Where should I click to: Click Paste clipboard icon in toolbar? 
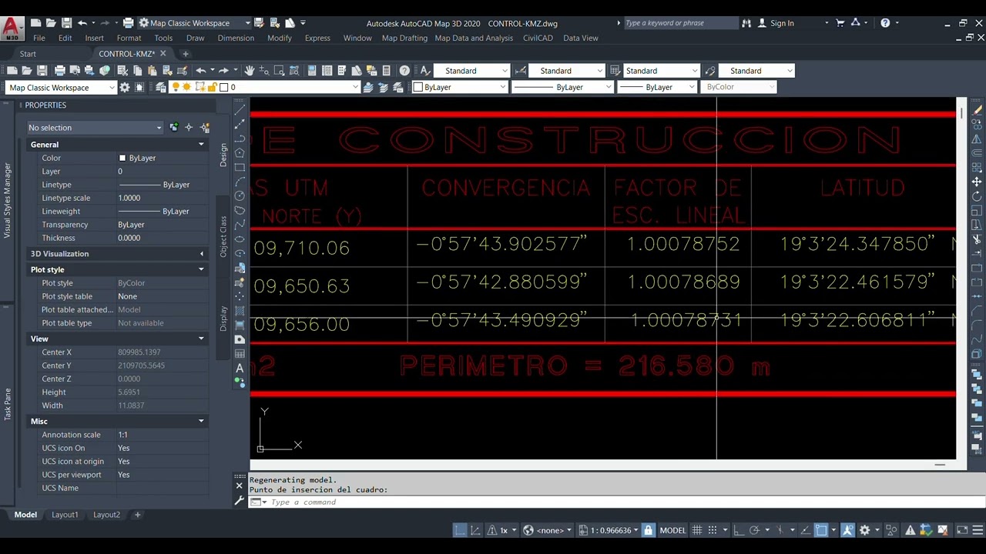pyautogui.click(x=152, y=71)
